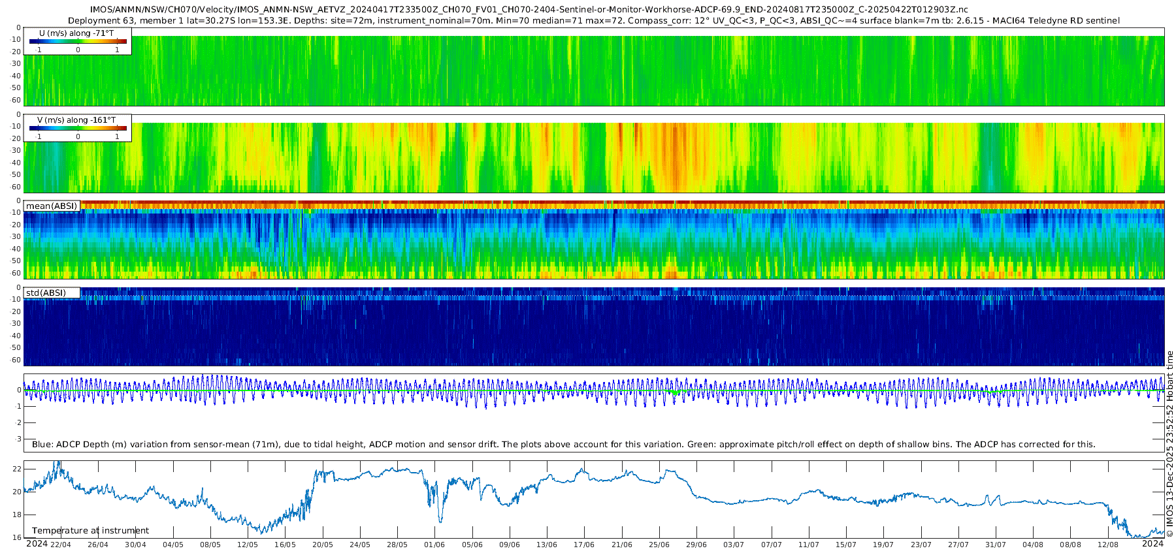Click the 03/07 date tick label

pos(734,545)
